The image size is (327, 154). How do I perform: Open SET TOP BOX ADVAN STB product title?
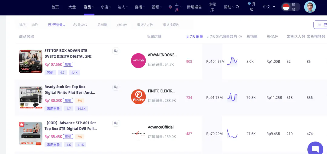click(68, 53)
